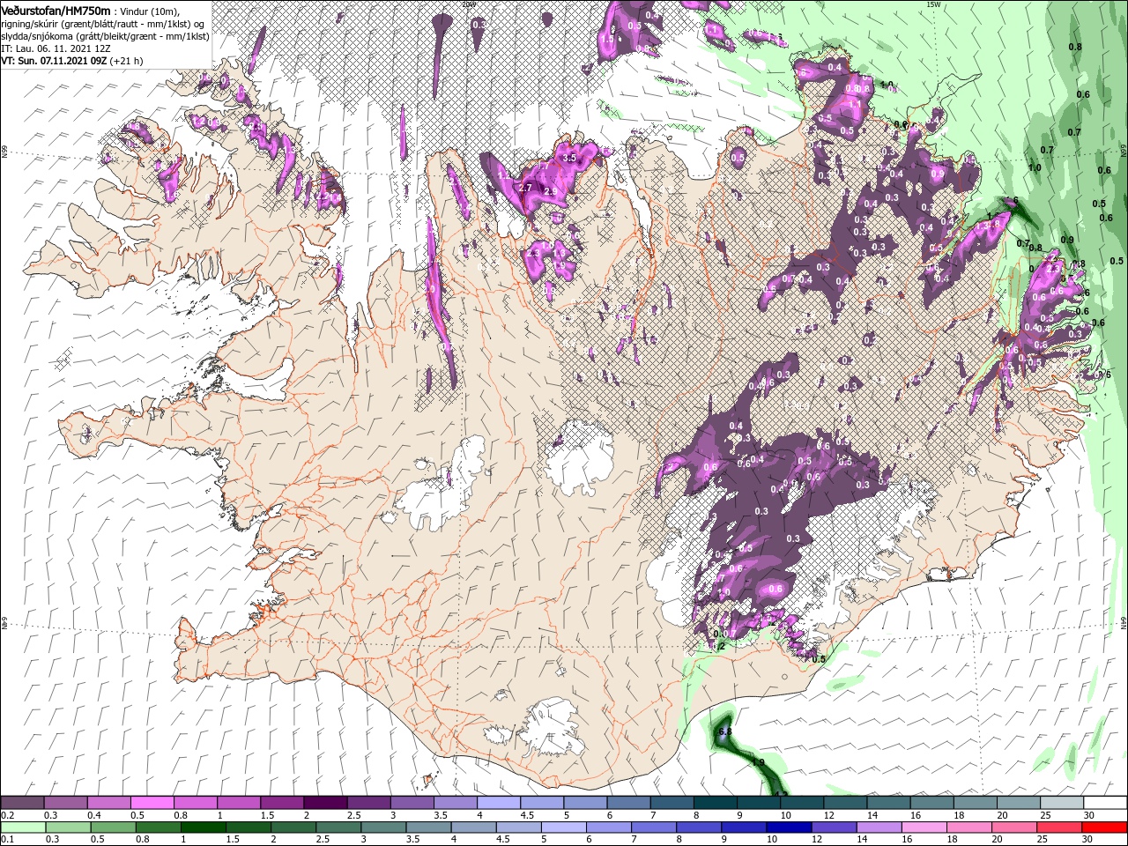Select the pale green rain swatch between 0.1 and 0.3
This screenshot has height=846, width=1128.
coord(23,827)
